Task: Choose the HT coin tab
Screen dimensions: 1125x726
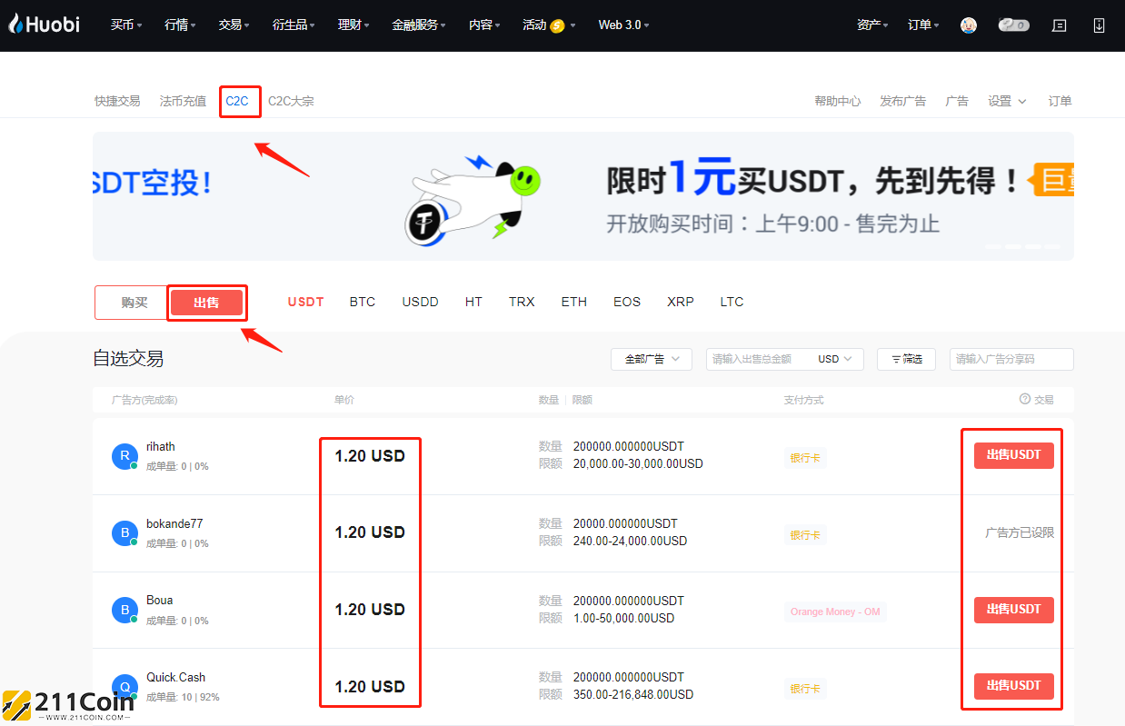Action: [x=473, y=302]
